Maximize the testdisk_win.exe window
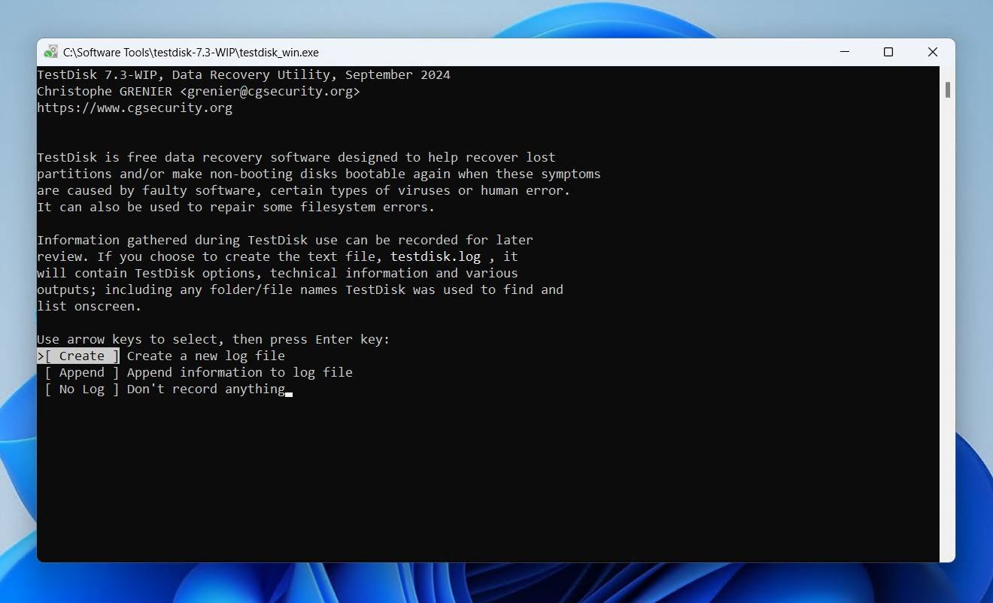Screen dimensions: 993x603 pyautogui.click(x=888, y=52)
